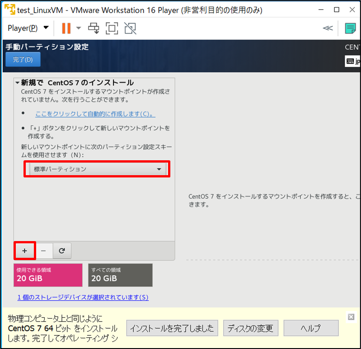Send Ctrl+Alt+Del to the virtual machine
Screen dimensions: 361x349
coord(94,28)
